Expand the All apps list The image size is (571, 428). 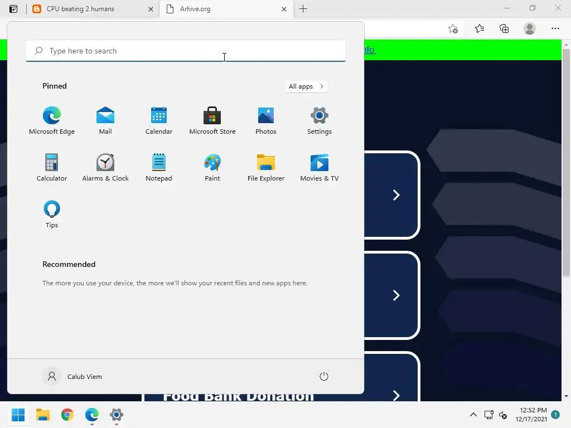coord(306,86)
